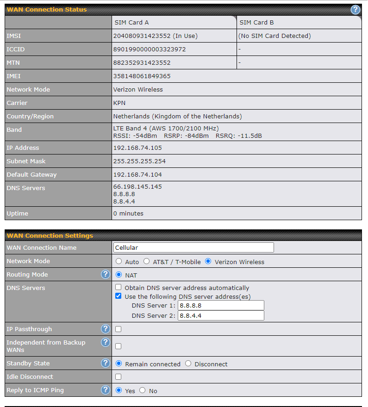Select AT&T / T-Mobile network mode
The image size is (368, 407).
(x=146, y=261)
